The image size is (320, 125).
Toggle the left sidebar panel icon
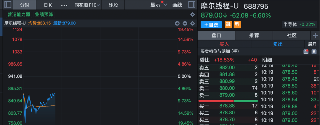(x=8, y=5)
